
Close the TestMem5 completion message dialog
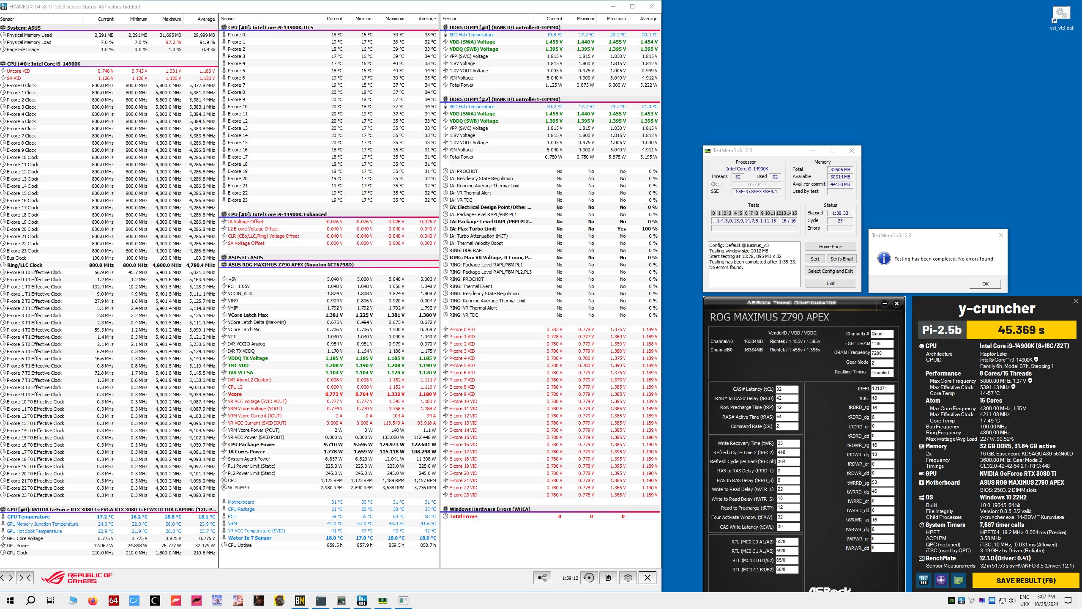[1001, 236]
